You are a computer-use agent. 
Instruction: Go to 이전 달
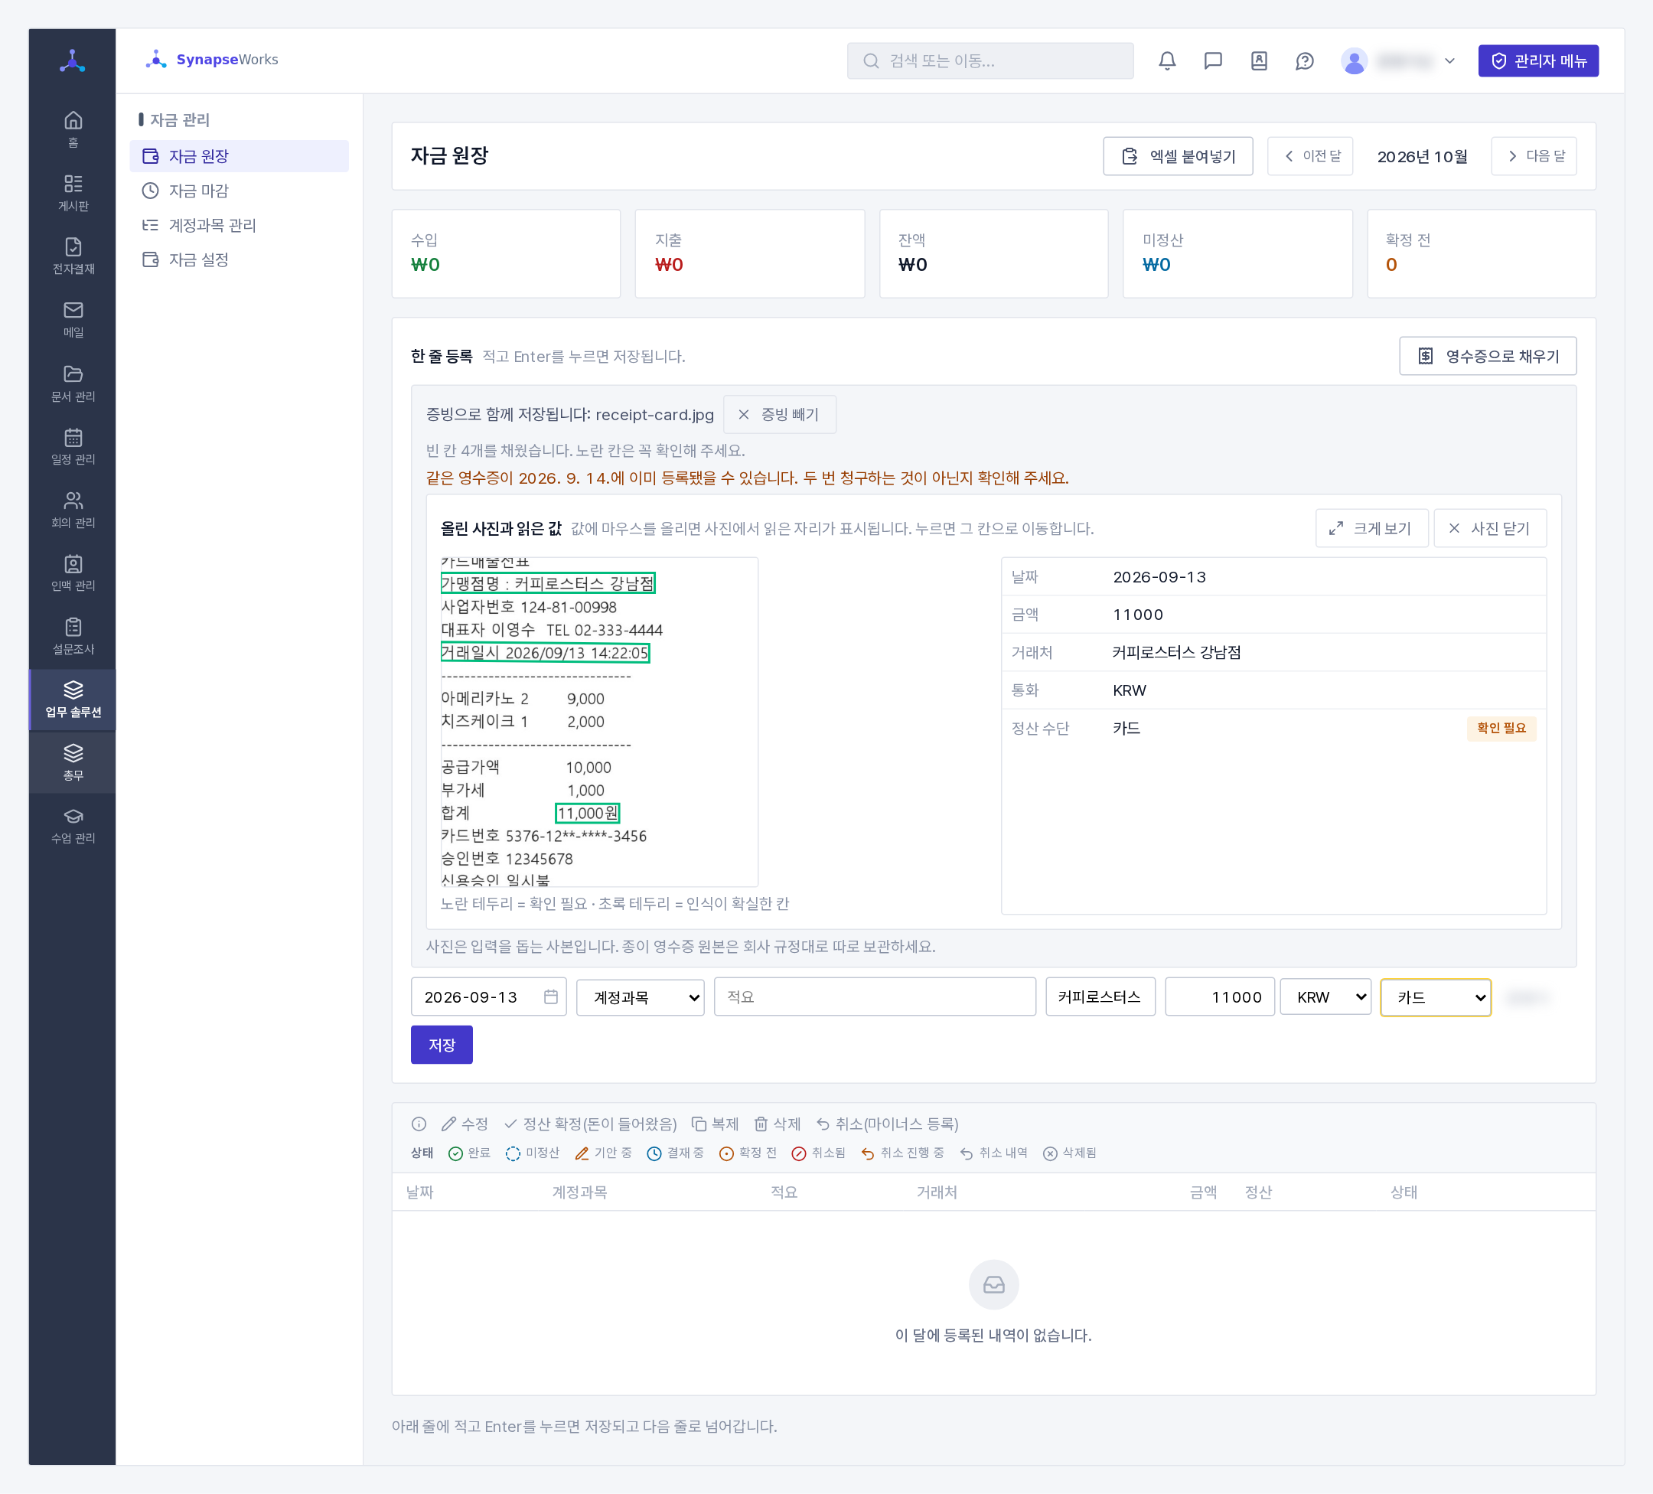click(1309, 156)
